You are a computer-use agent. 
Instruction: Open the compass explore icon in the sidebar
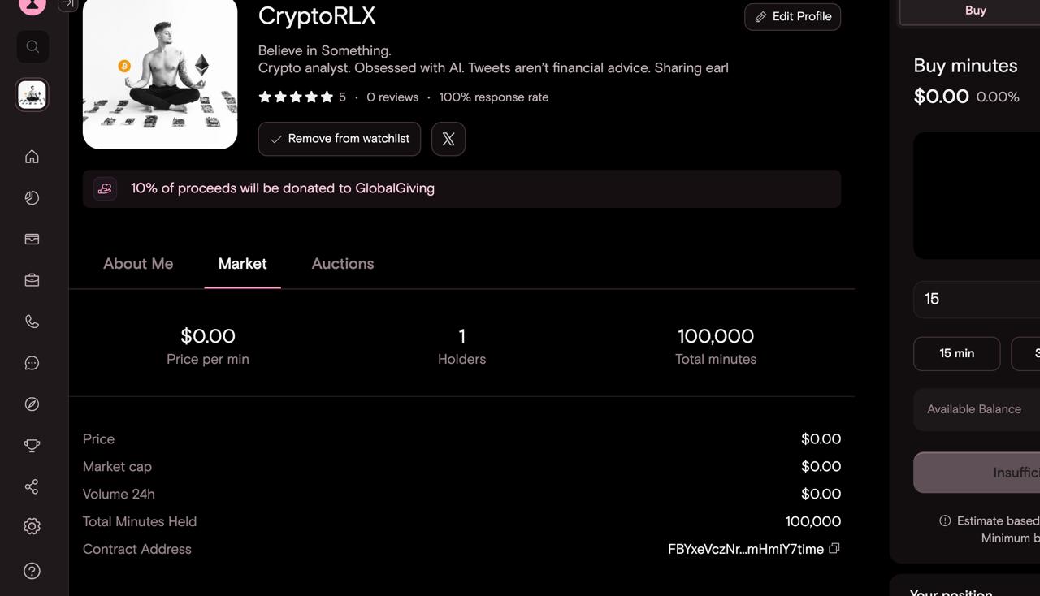click(32, 404)
